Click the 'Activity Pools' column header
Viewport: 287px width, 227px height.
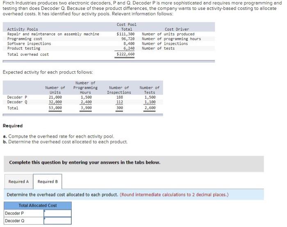(x=23, y=29)
